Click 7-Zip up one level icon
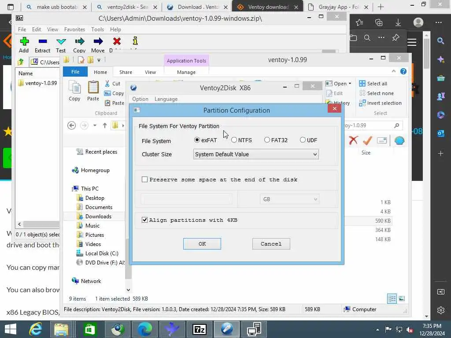 (21, 62)
